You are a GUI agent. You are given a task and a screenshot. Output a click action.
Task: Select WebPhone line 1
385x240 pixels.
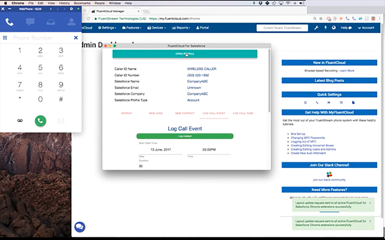click(51, 9)
